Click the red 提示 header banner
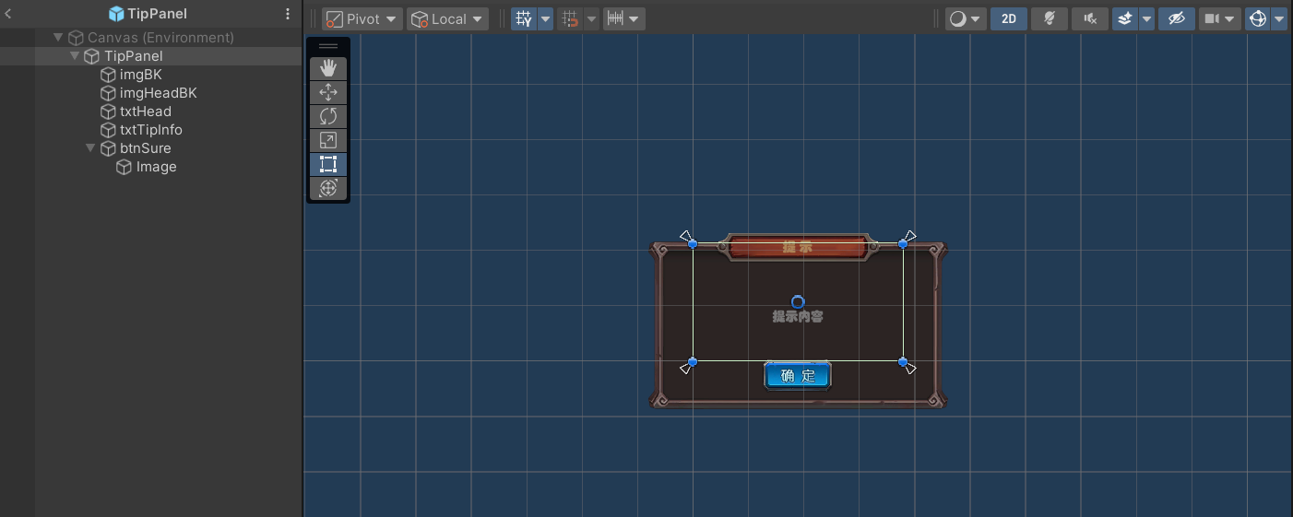This screenshot has height=517, width=1293. pos(798,247)
